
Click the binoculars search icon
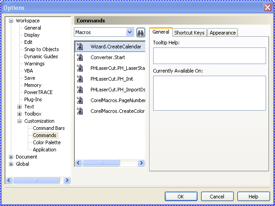click(x=141, y=32)
